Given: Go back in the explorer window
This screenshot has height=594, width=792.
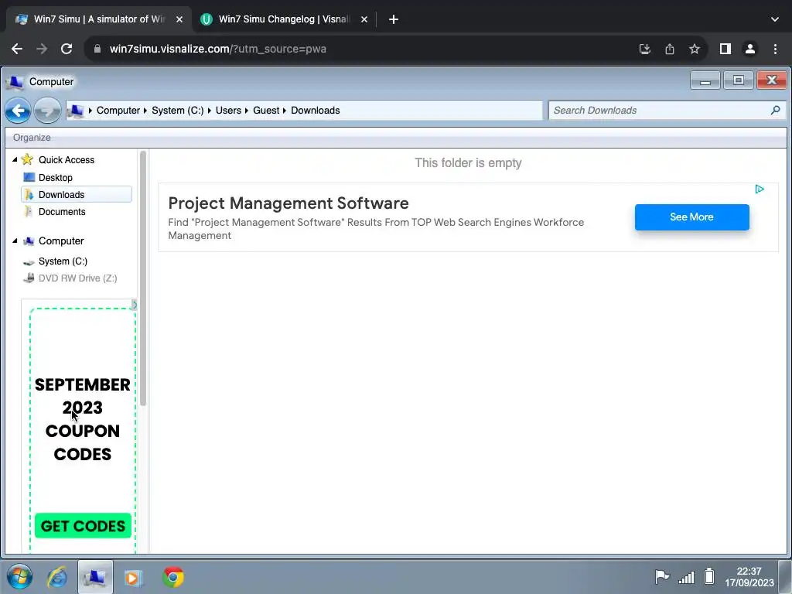Looking at the screenshot, I should [19, 110].
